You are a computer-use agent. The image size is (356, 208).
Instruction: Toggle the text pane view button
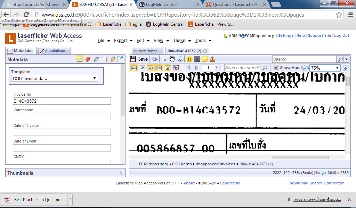(142, 68)
